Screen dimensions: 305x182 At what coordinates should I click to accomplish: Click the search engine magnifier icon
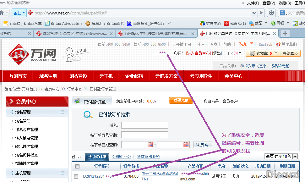tap(282, 13)
